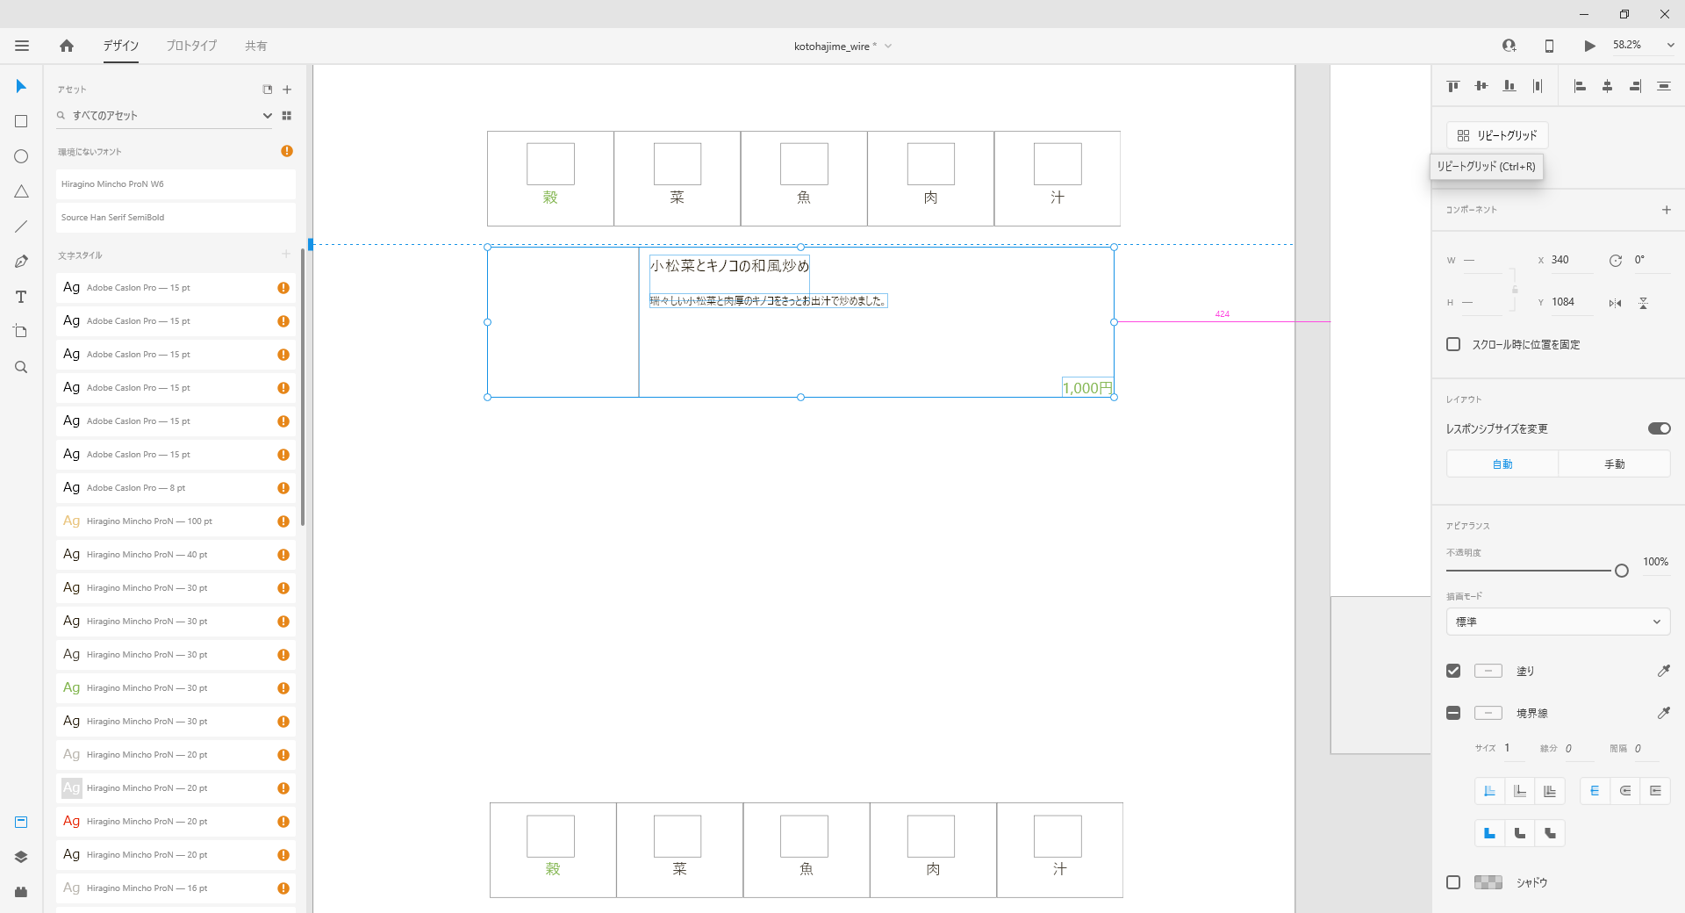Screen dimensions: 1685x913
Task: Select the Pen tool
Action: tap(21, 262)
